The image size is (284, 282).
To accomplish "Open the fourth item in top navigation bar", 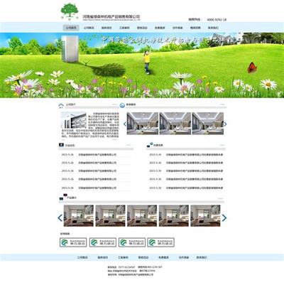I will (x=124, y=28).
